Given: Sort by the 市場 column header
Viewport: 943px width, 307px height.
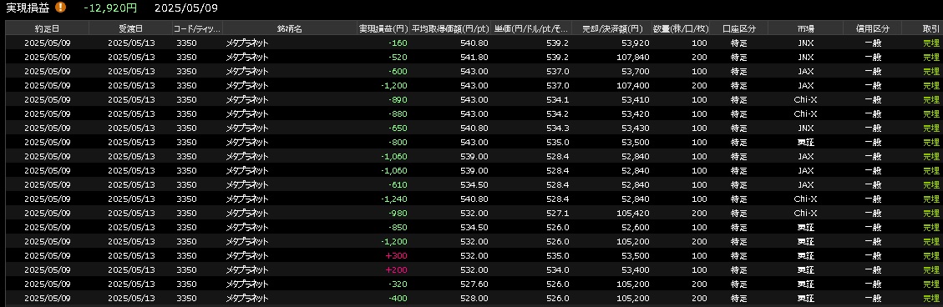Looking at the screenshot, I should 804,28.
